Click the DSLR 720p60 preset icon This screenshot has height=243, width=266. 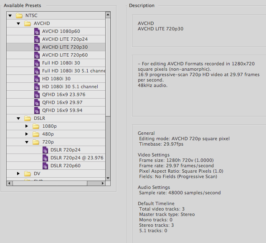45,166
